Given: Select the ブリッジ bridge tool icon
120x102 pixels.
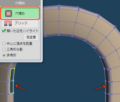Looking at the screenshot, I should (x=8, y=23).
